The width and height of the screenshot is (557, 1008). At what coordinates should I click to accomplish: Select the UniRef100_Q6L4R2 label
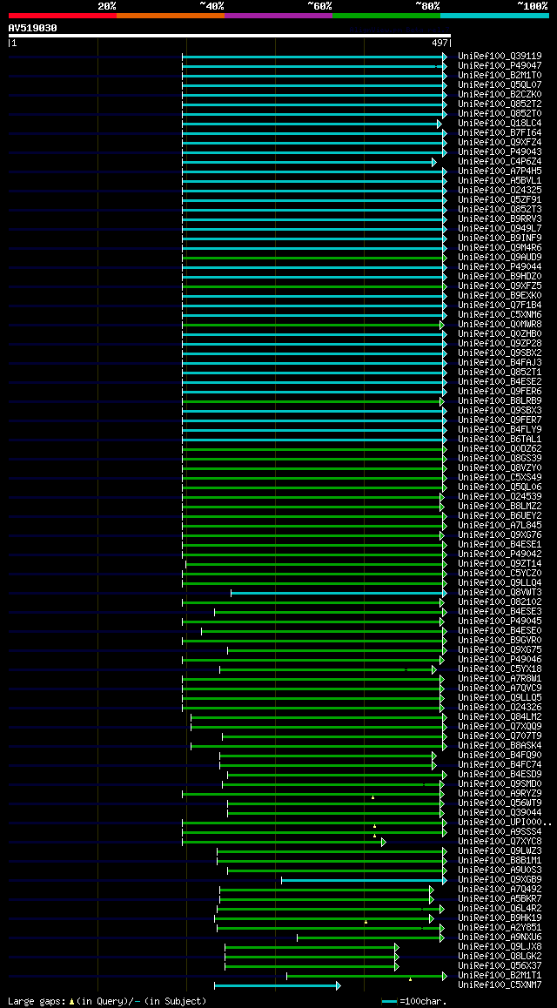[x=500, y=909]
